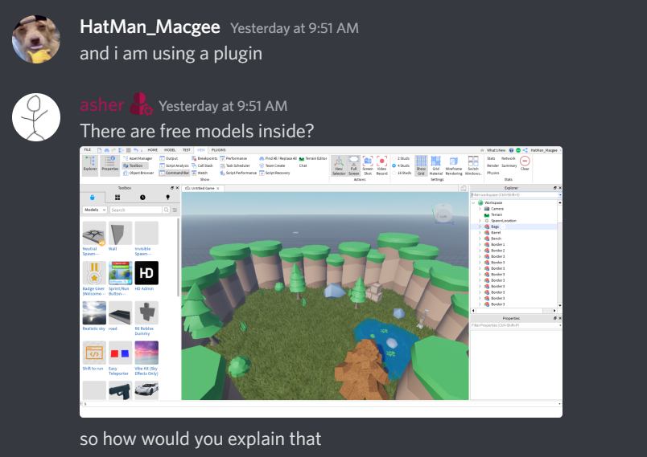Switch to the HOME ribbon tab
This screenshot has height=457, width=647.
pyautogui.click(x=153, y=150)
